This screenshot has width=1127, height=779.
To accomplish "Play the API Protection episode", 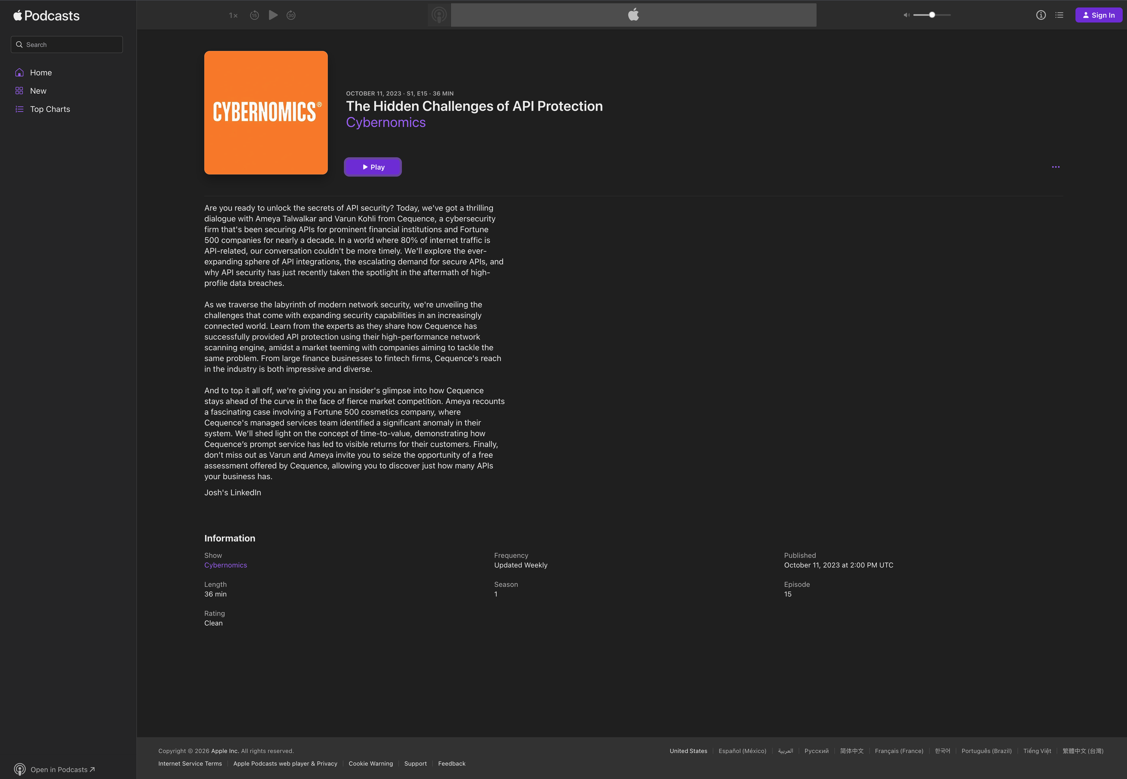I will point(373,167).
